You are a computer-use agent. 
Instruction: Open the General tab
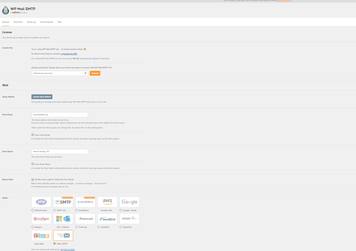pyautogui.click(x=6, y=22)
